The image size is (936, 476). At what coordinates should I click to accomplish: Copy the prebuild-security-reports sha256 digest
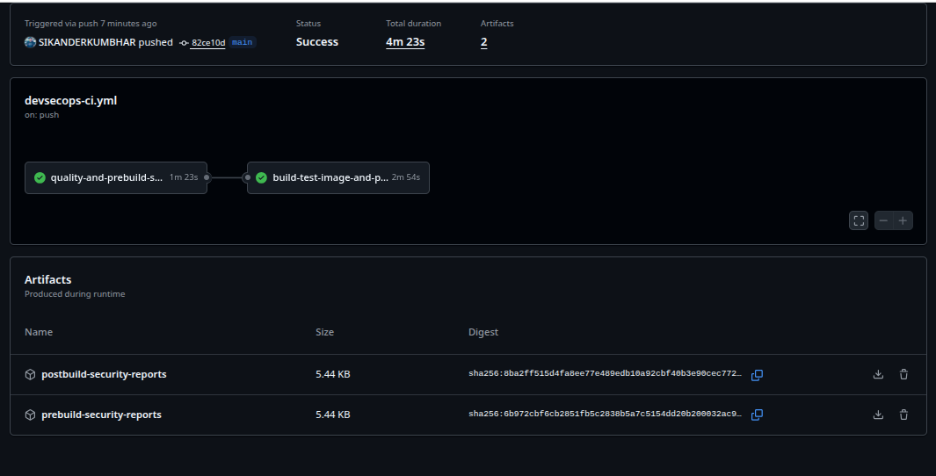point(757,415)
